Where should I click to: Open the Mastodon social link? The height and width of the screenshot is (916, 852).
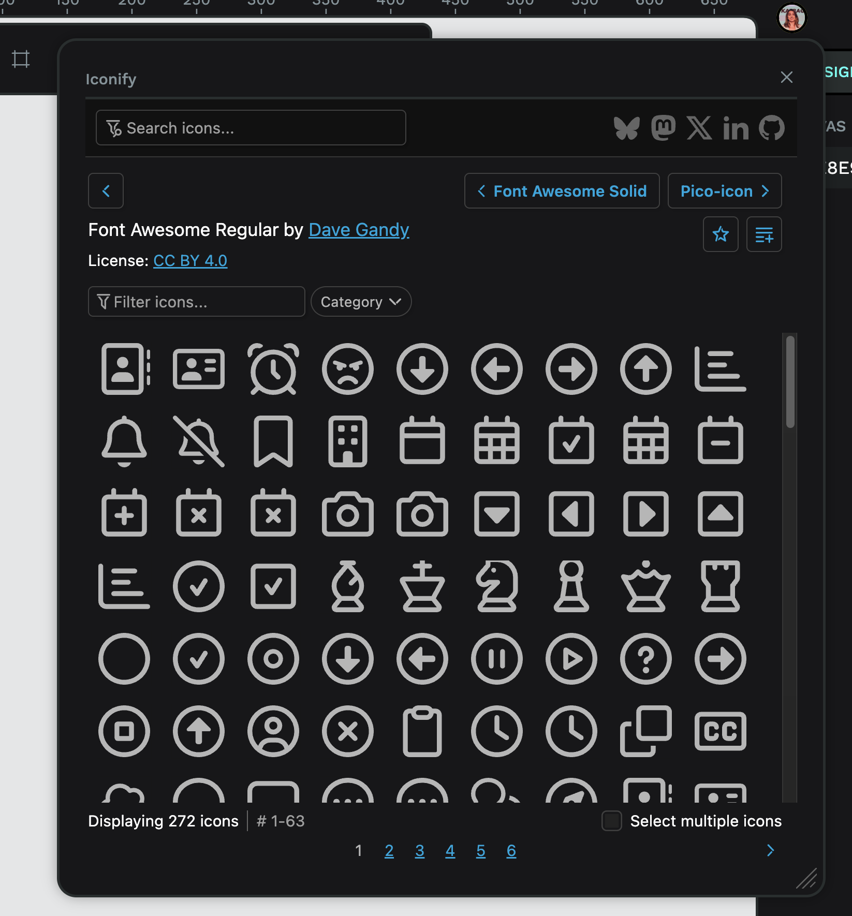663,128
